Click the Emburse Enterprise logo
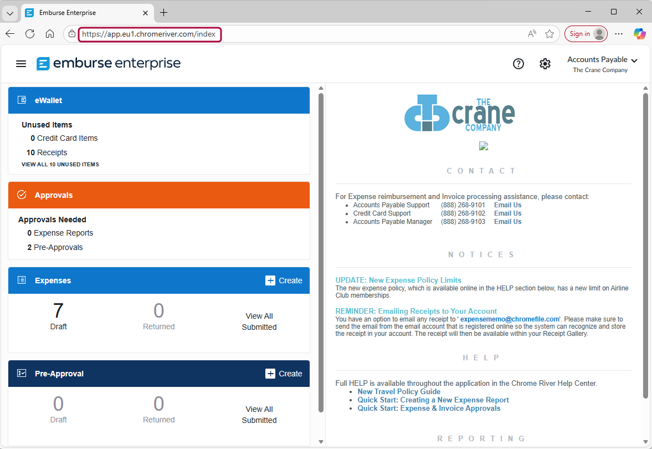The height and width of the screenshot is (449, 652). click(108, 63)
